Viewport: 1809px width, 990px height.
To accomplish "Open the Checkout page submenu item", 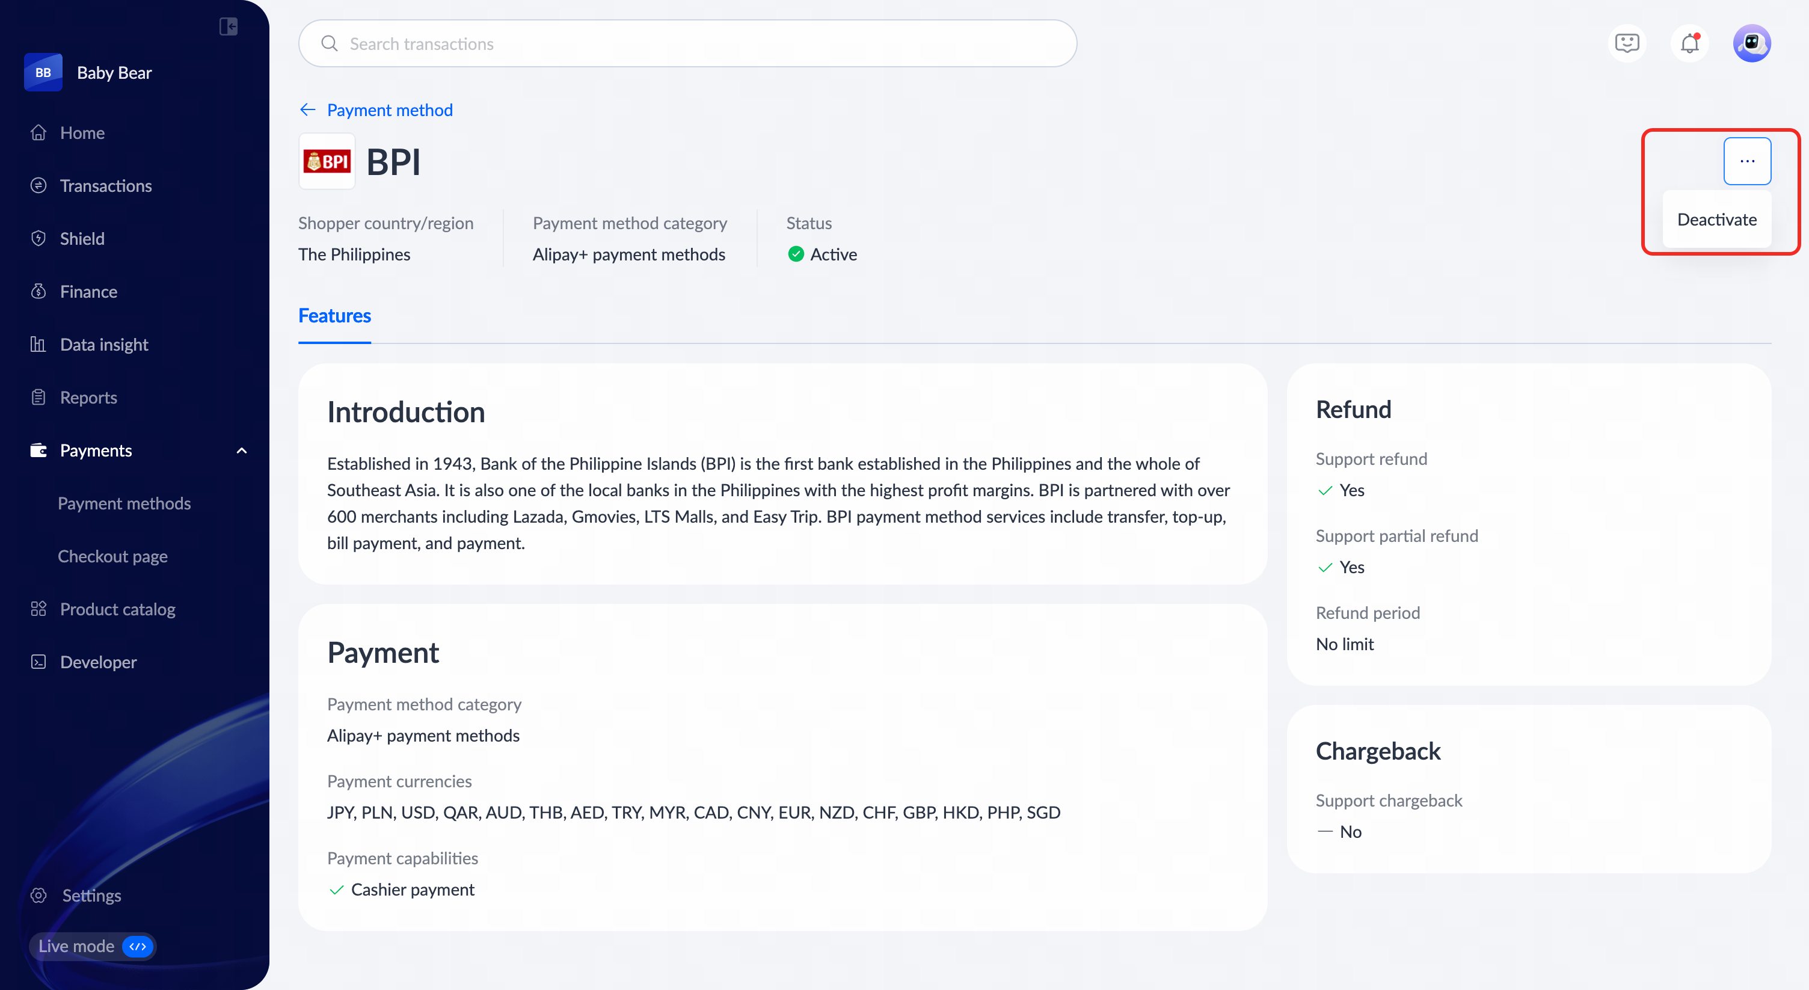I will point(112,556).
